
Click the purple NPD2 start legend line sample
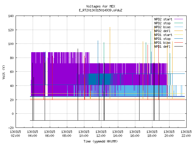coord(179,19)
